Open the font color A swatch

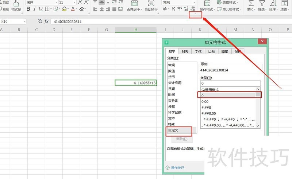(x=73, y=9)
